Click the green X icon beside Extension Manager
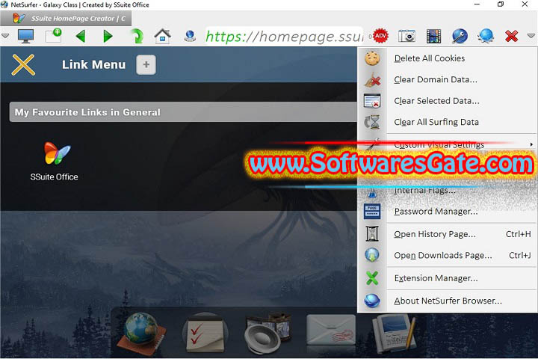 (372, 278)
